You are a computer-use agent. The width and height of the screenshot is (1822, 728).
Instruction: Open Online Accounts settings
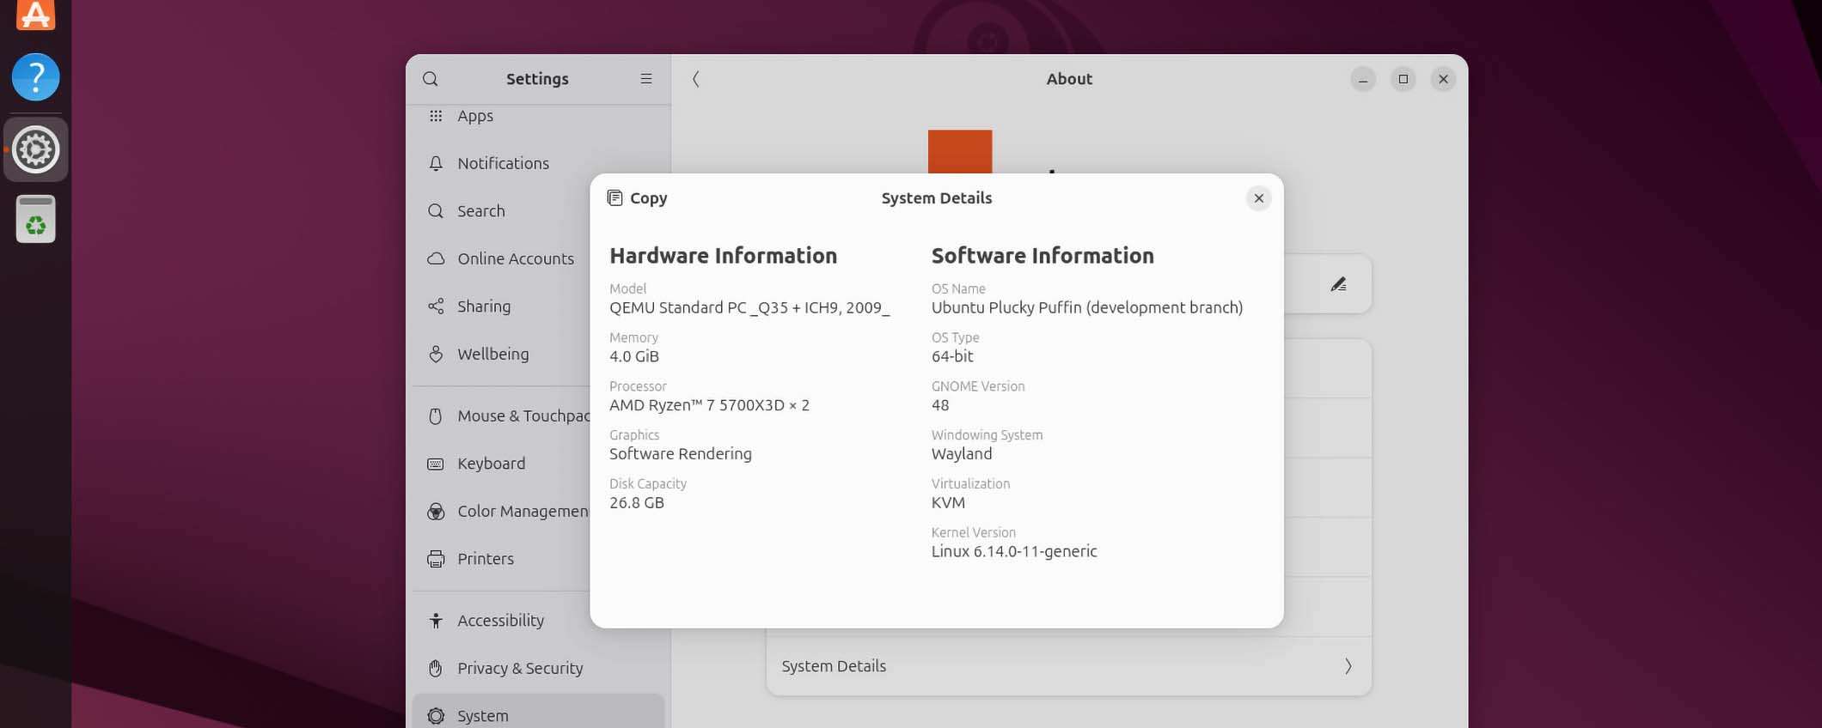(538, 258)
